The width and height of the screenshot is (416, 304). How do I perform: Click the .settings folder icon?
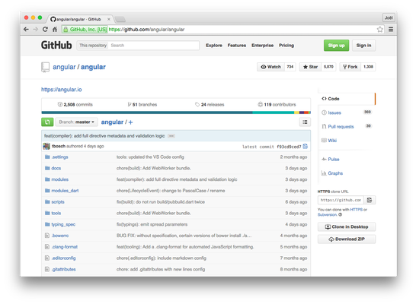(x=47, y=157)
